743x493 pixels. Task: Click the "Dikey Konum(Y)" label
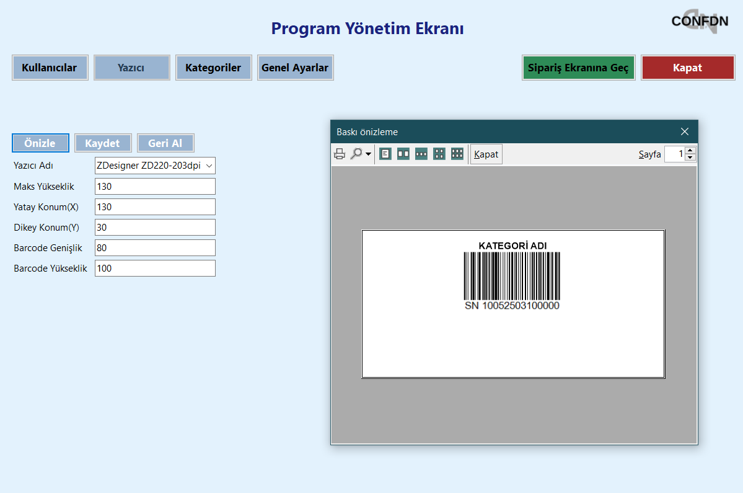pyautogui.click(x=46, y=227)
